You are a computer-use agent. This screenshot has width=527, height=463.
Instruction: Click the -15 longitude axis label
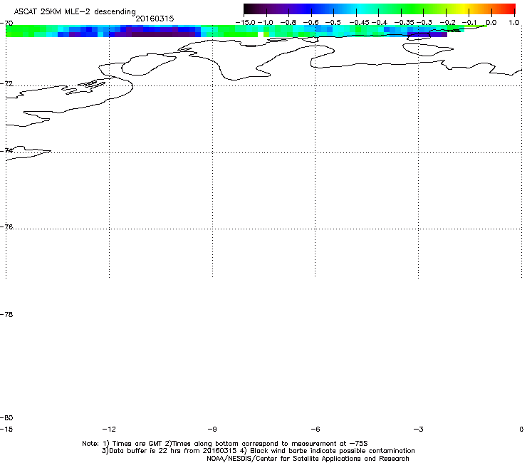click(6, 429)
